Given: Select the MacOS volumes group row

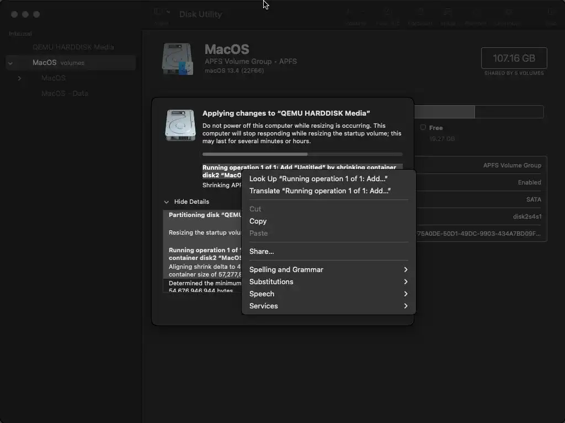Looking at the screenshot, I should [x=71, y=63].
